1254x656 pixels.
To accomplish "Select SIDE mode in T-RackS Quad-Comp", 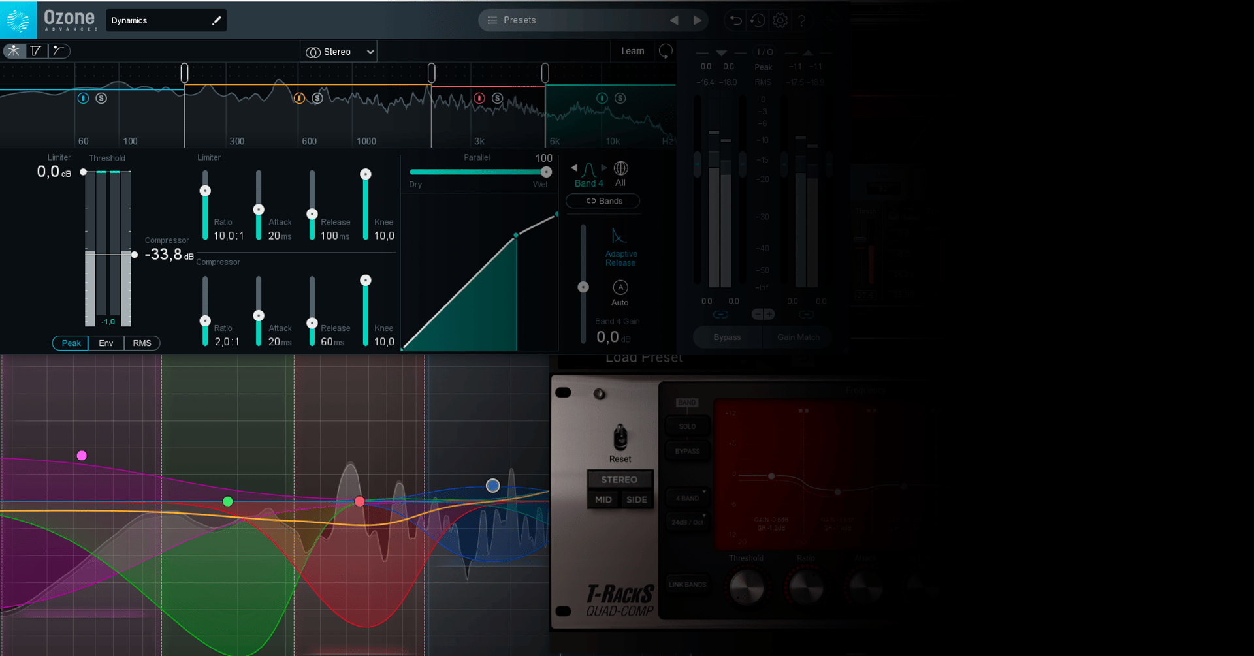I will pos(637,500).
